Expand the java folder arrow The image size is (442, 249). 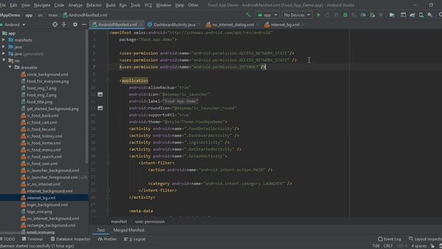3,47
